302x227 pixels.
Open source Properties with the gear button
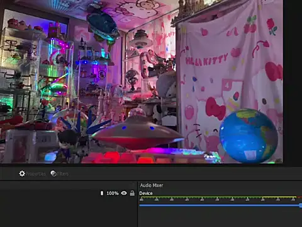(x=32, y=173)
